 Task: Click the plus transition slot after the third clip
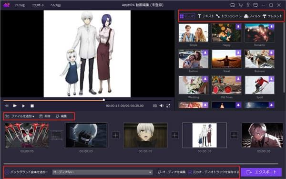click(175, 135)
